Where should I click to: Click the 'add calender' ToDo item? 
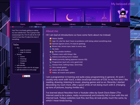pos(21,65)
